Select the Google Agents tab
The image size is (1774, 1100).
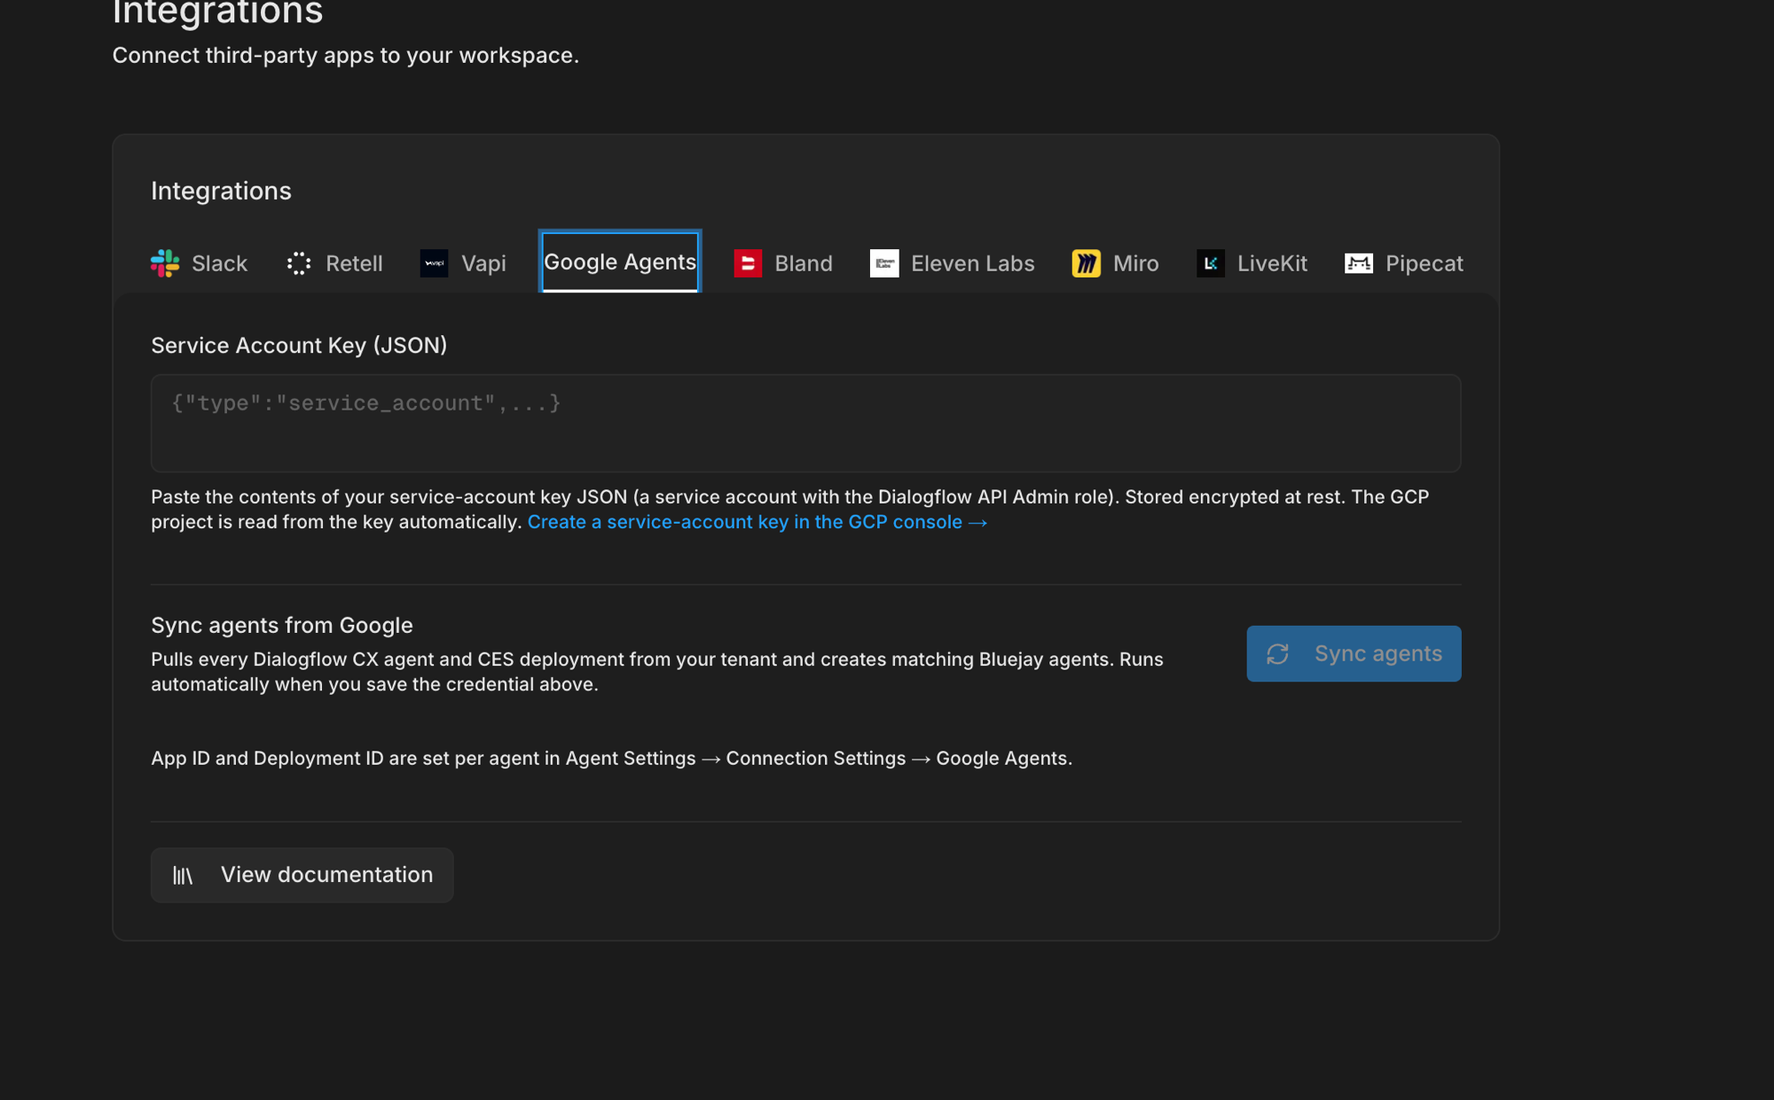point(620,261)
